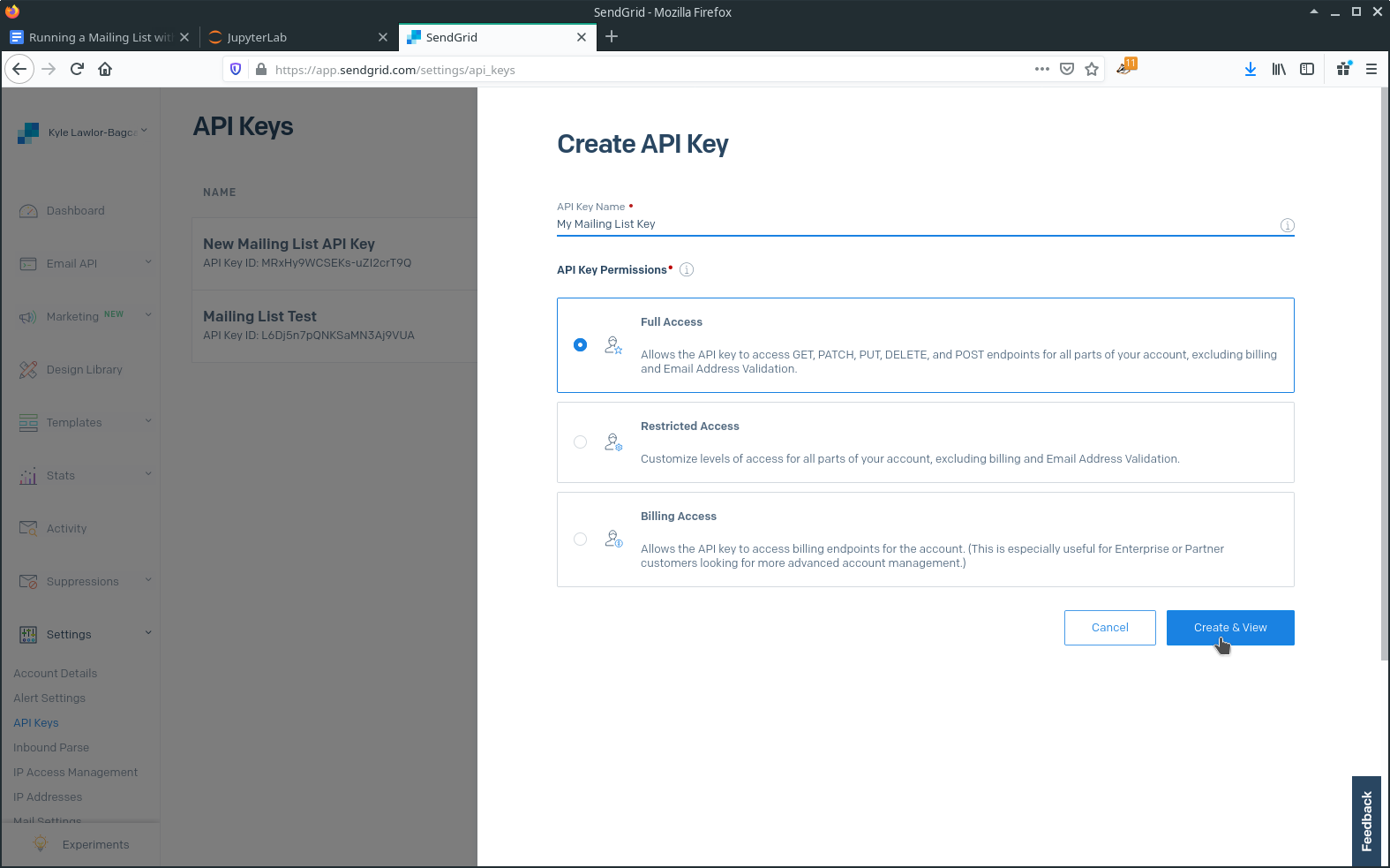Open Inbound Parse settings
This screenshot has height=868, width=1390.
[51, 748]
